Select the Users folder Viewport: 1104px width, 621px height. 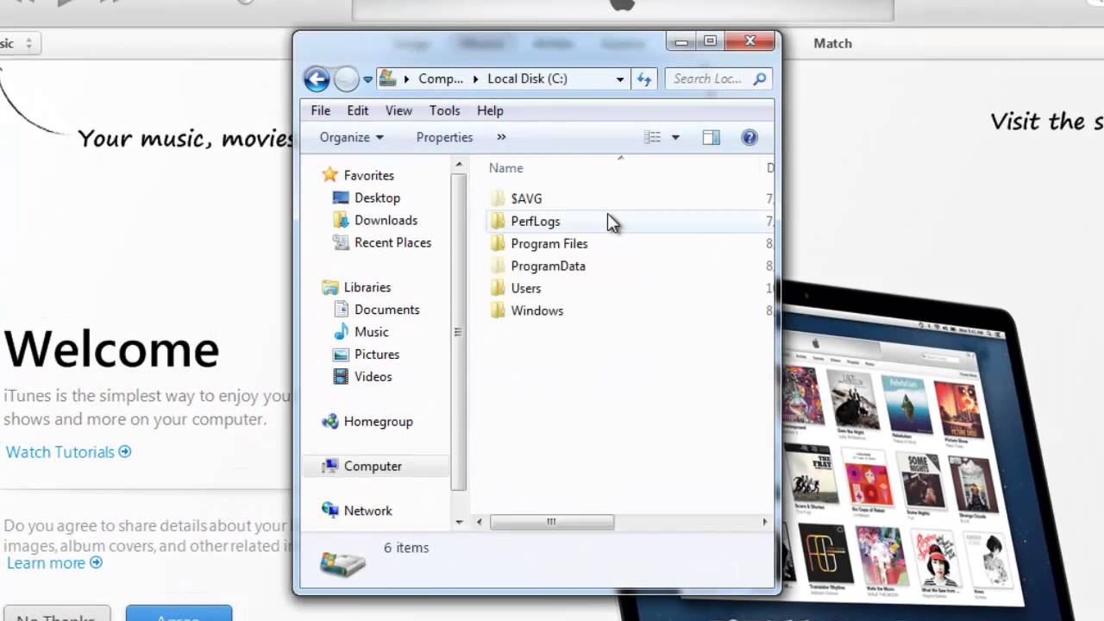coord(525,288)
